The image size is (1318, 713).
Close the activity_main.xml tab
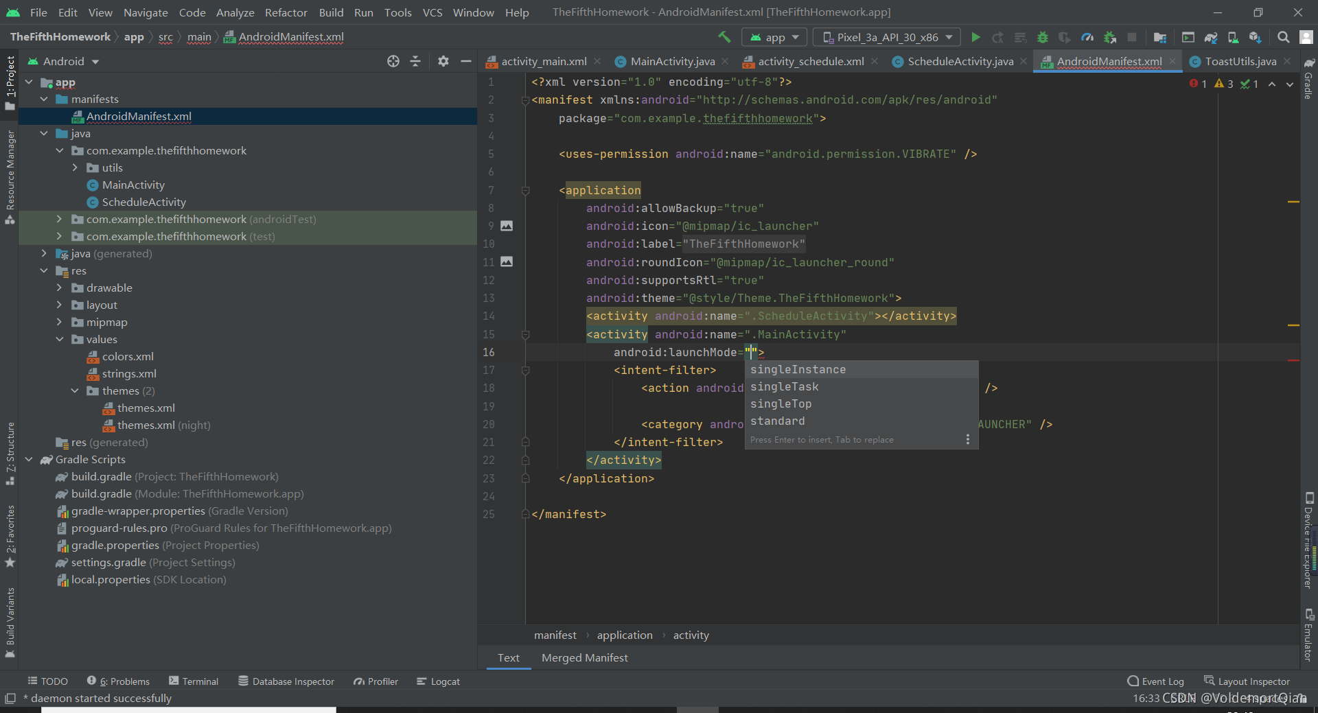(597, 61)
